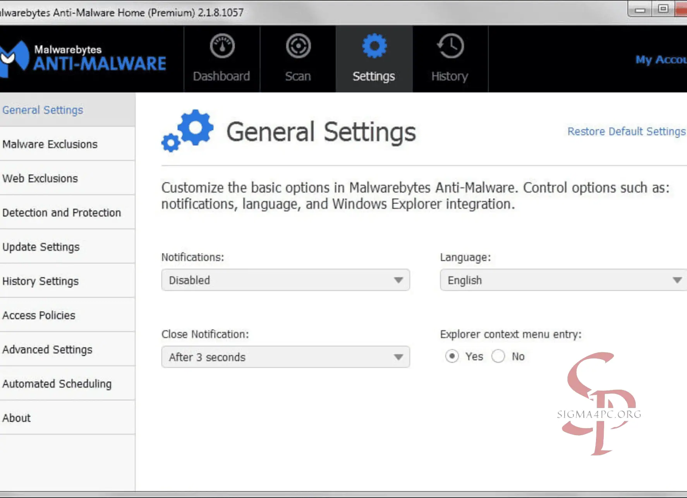Open the Automated Scheduling sidebar tab
This screenshot has width=687, height=498.
click(67, 384)
